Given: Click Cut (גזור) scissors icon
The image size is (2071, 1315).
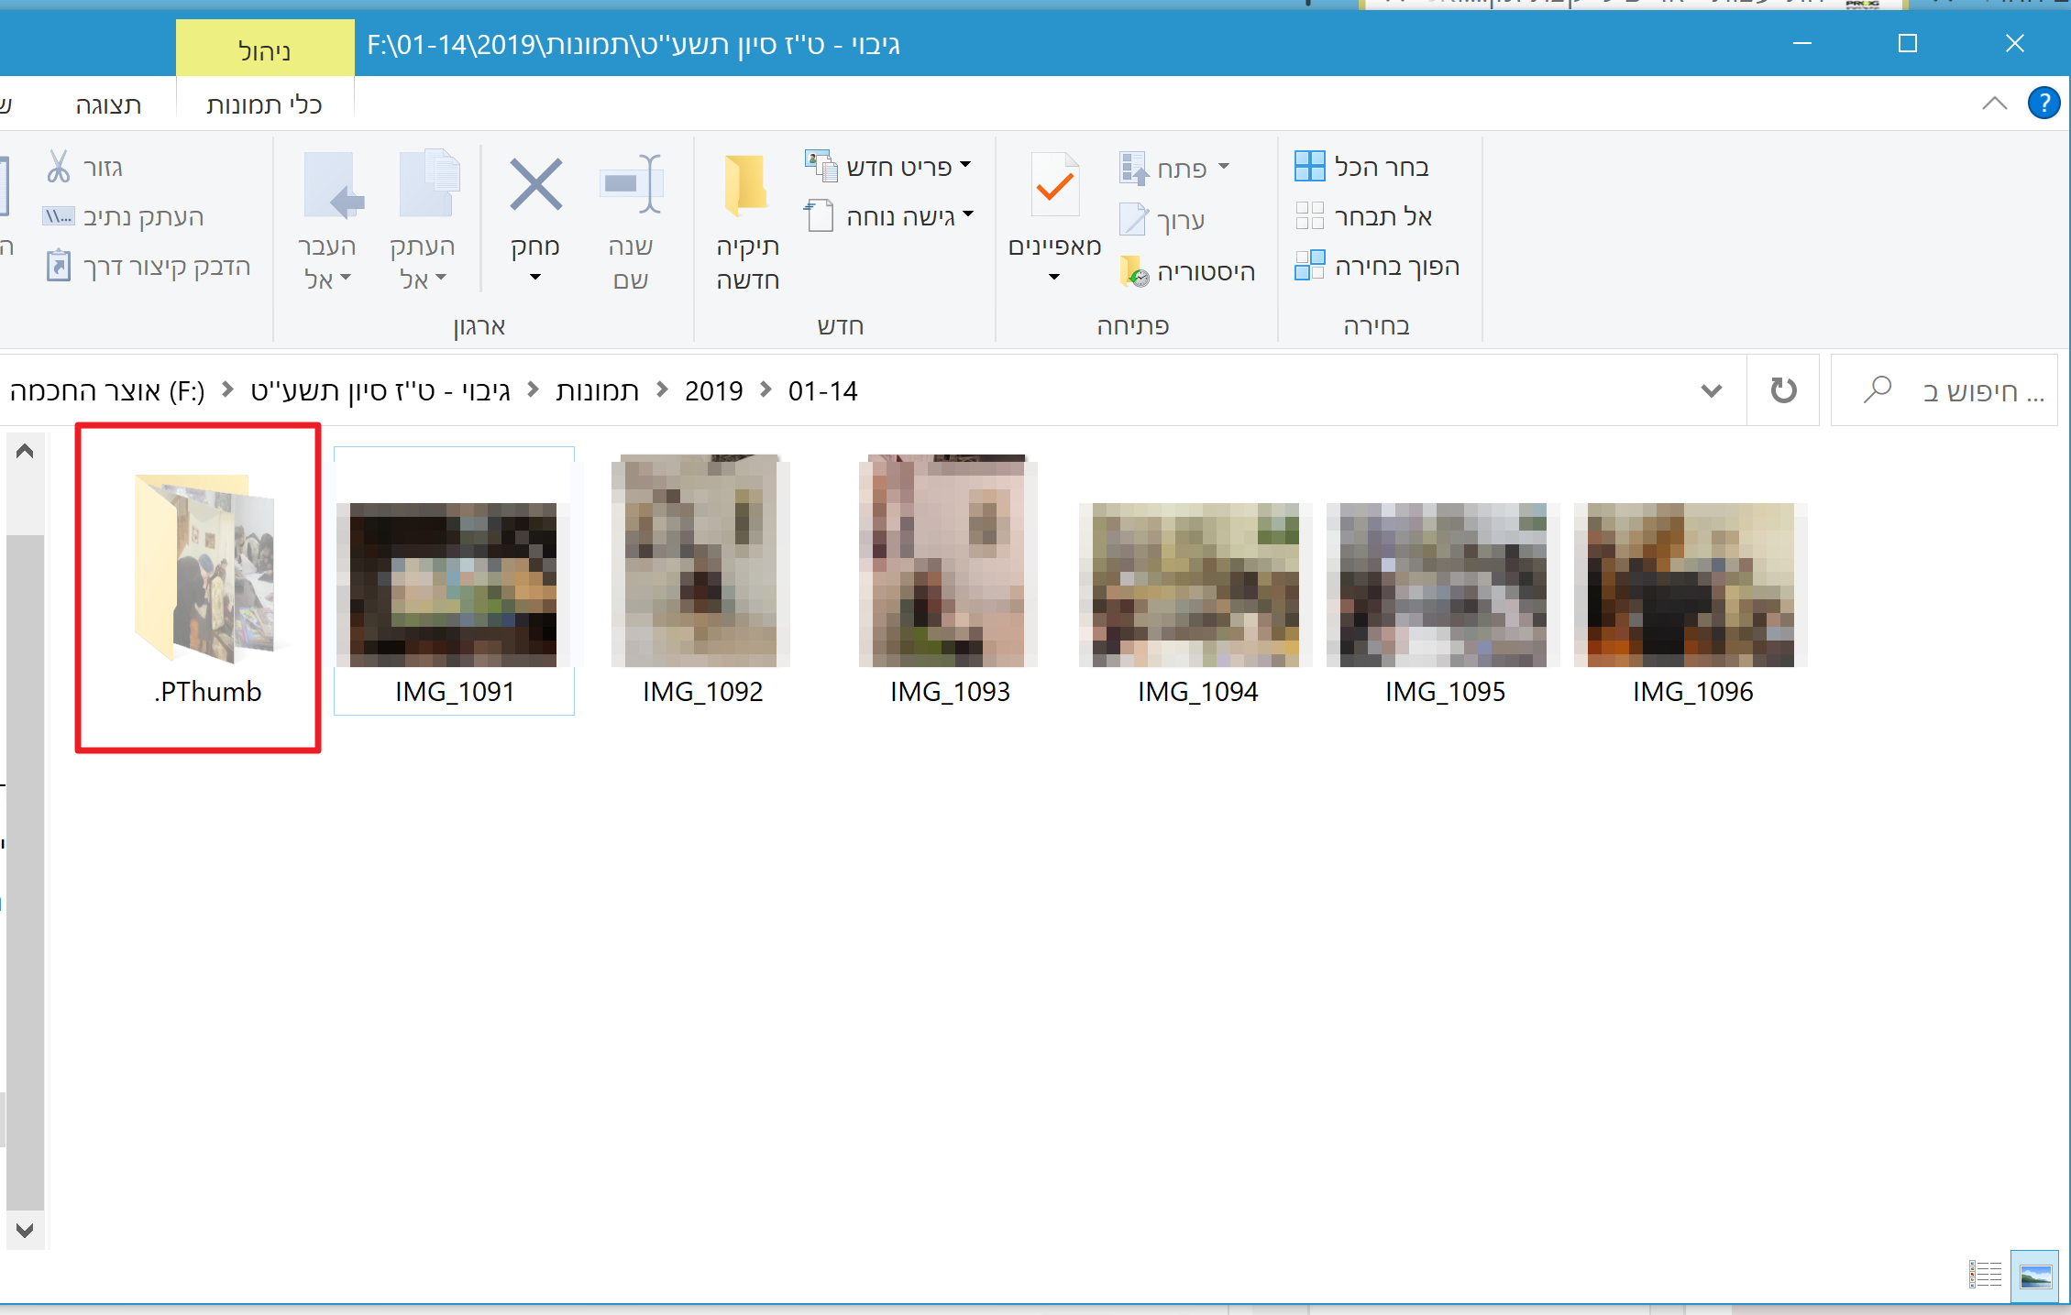Looking at the screenshot, I should (59, 168).
